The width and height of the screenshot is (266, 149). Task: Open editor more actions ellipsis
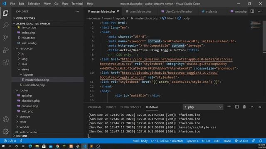260,12
